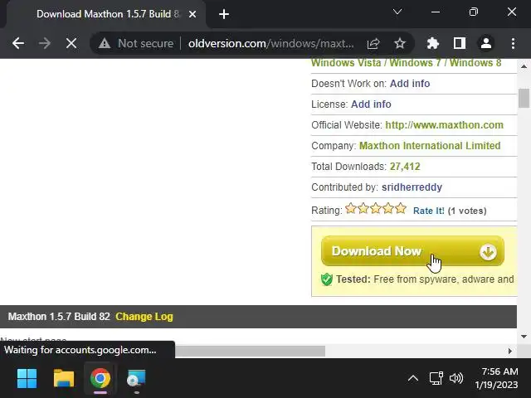531x398 pixels.
Task: Click the network icon in system tray
Action: (x=436, y=378)
